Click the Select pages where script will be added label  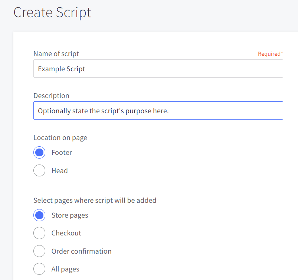[95, 201]
